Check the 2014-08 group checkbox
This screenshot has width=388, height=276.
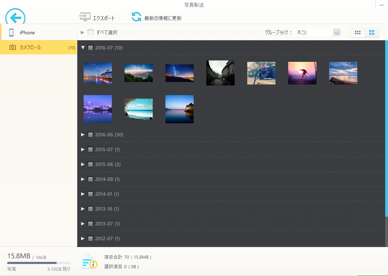91,179
